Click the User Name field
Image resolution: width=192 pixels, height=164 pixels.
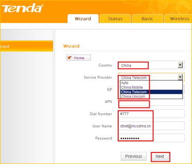pos(151,126)
